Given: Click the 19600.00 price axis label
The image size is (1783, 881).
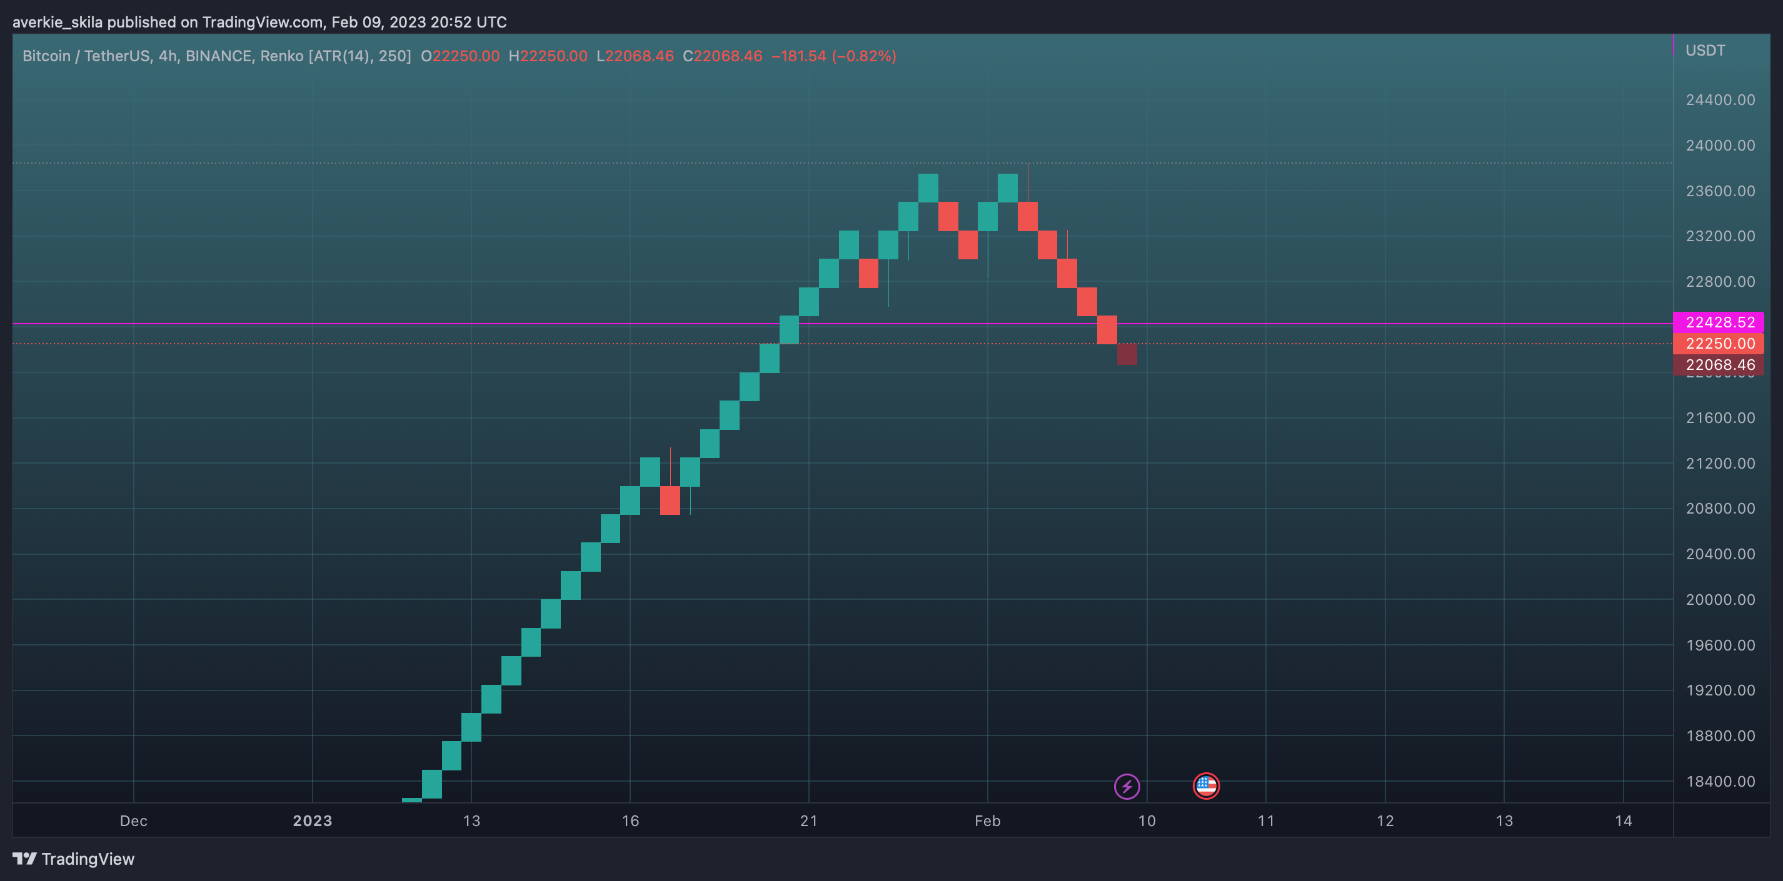Looking at the screenshot, I should coord(1720,645).
